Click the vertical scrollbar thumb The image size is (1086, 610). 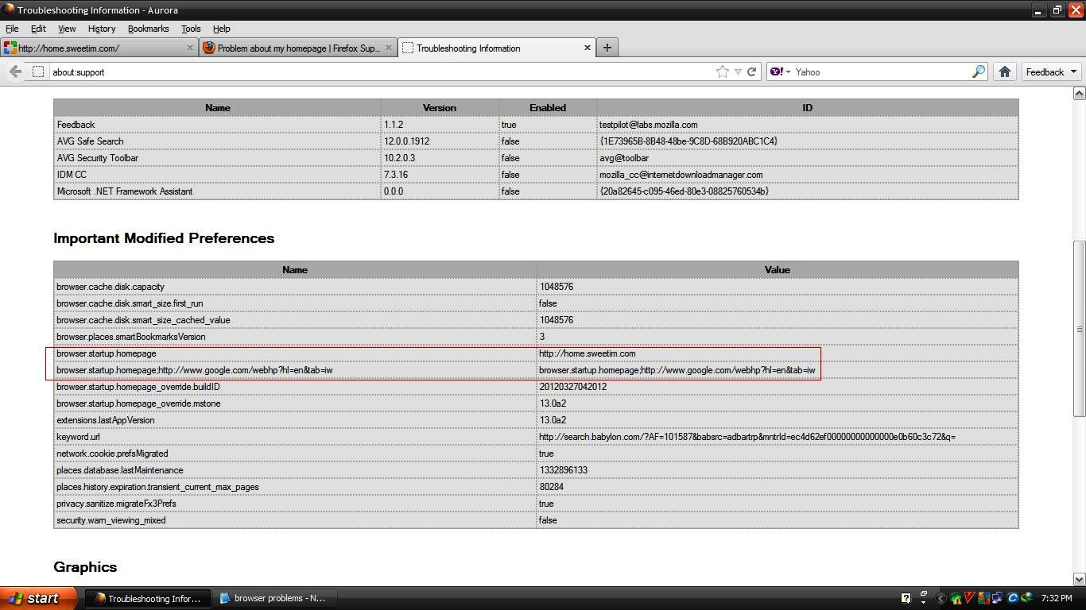pyautogui.click(x=1079, y=329)
